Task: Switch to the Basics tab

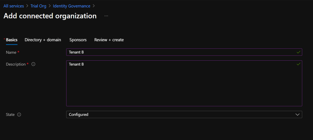Action: click(x=12, y=40)
